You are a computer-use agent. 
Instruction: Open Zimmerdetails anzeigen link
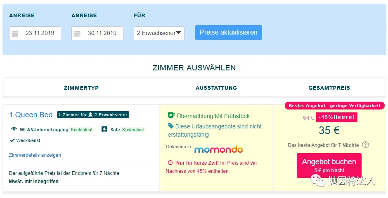(35, 155)
